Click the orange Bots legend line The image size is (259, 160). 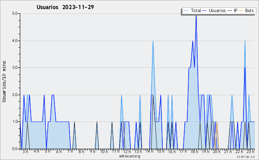(241, 11)
